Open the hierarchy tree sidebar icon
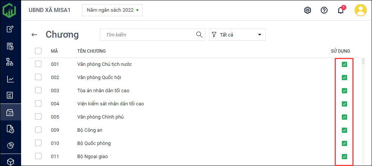The image size is (372, 166). [11, 62]
